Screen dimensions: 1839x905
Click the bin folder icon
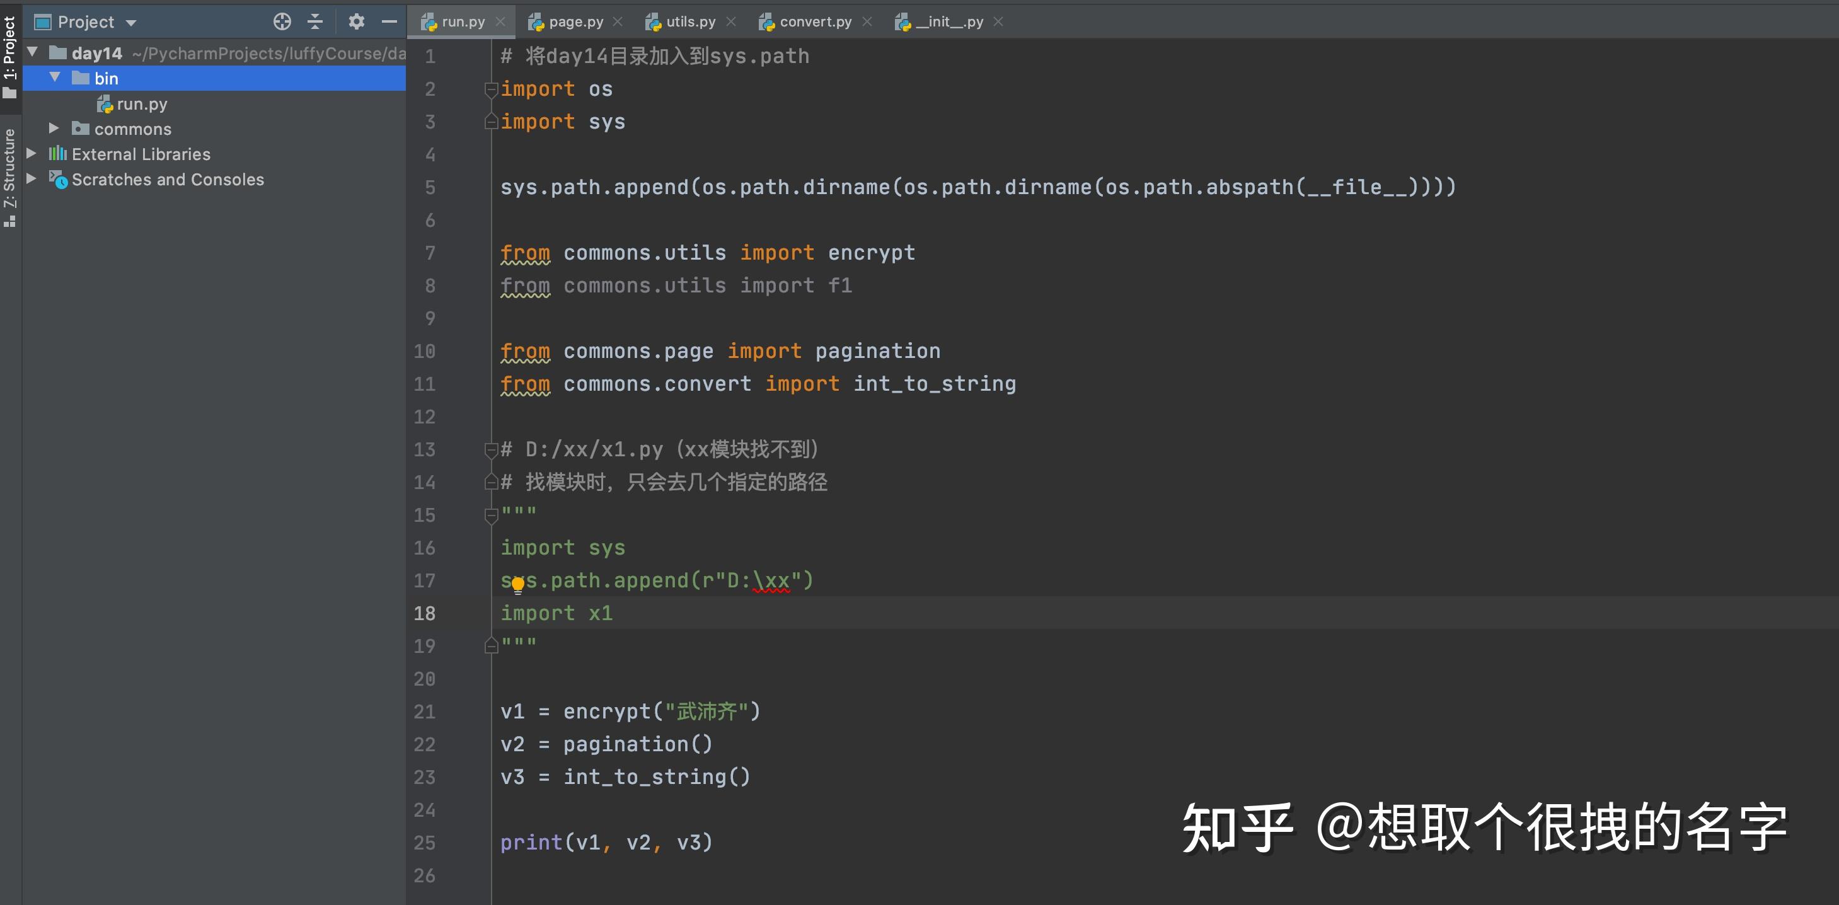click(81, 78)
